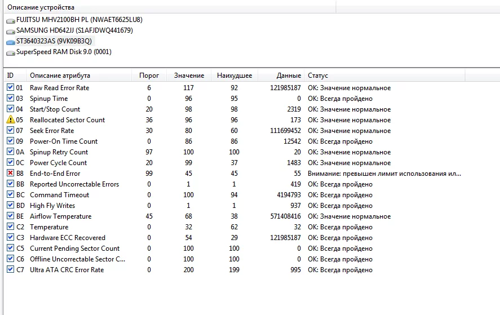This screenshot has height=315, width=500.
Task: Click data value 12542 for Power-On Time
Action: pos(292,141)
